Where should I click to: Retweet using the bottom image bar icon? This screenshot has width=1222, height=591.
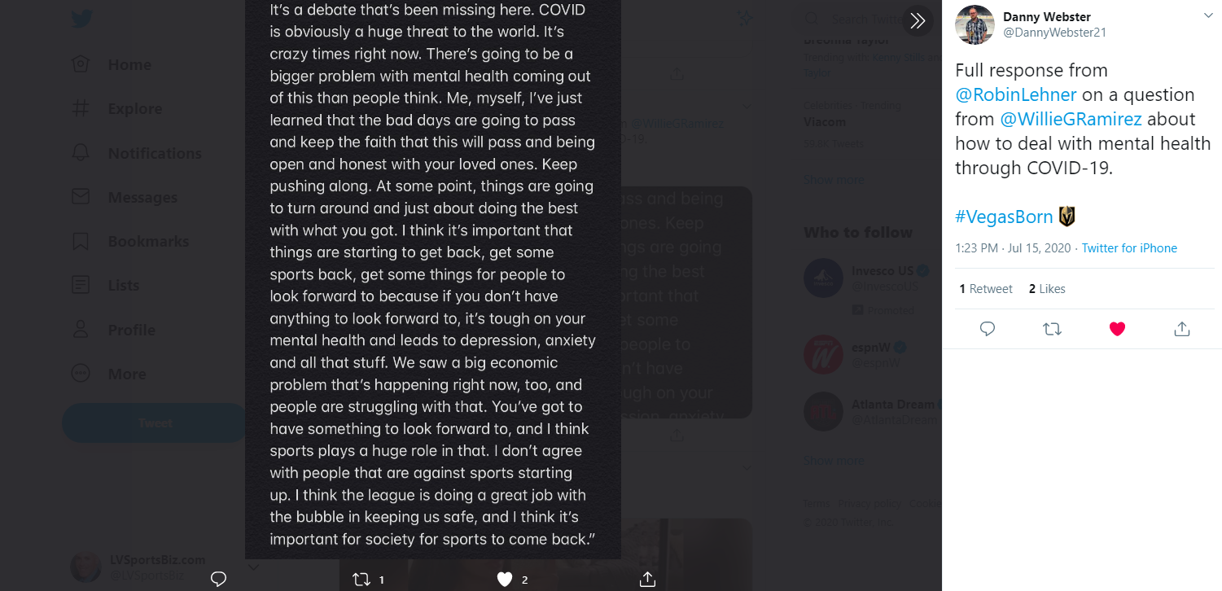361,579
